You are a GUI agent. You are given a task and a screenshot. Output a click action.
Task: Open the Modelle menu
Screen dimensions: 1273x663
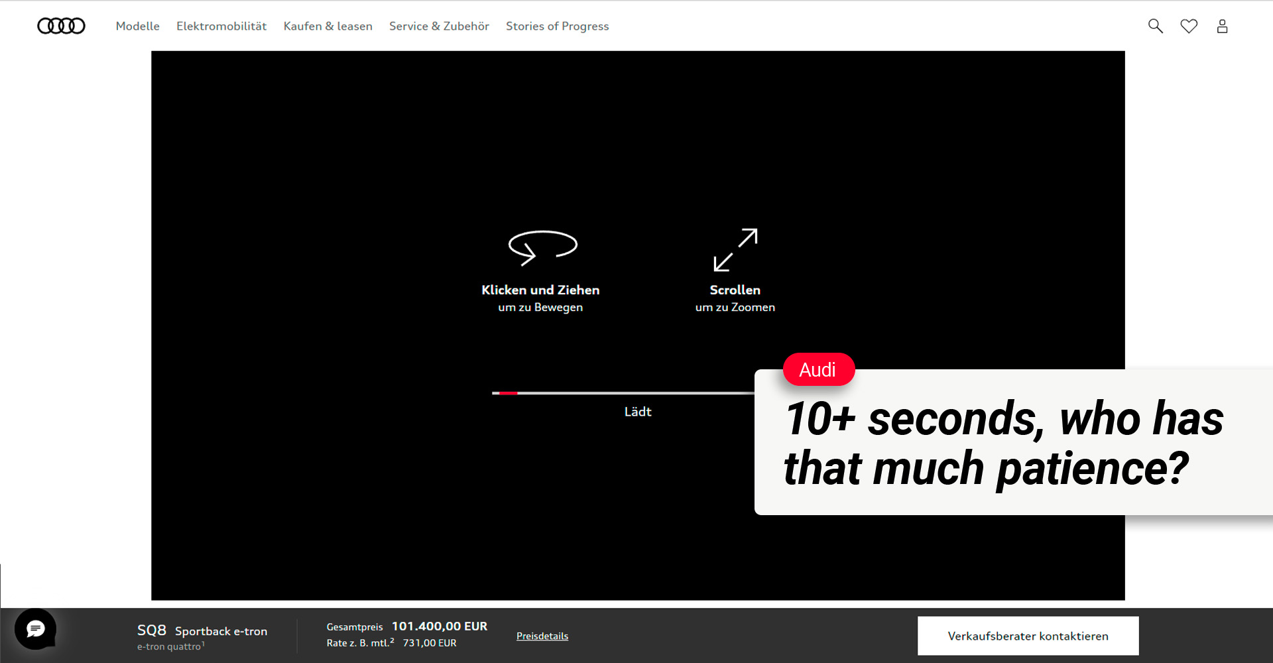coord(137,26)
